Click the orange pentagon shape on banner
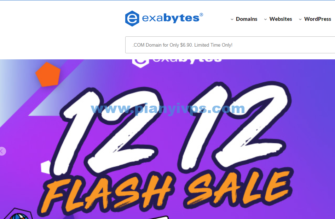Image resolution: width=335 pixels, height=219 pixels. [x=48, y=75]
